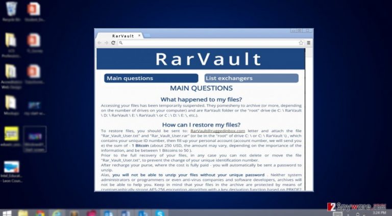Select the Student PowerPoint file on desktop
Screen dimensions: 392x216
[x=34, y=12]
